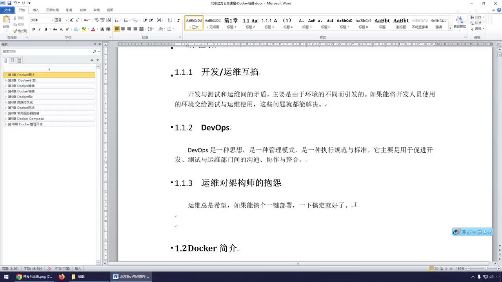
Task: Click the red font color button
Action: pos(93,29)
